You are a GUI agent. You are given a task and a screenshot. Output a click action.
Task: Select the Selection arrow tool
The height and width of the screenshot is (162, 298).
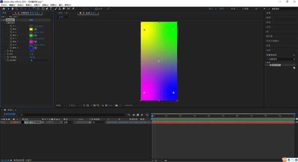[8, 9]
